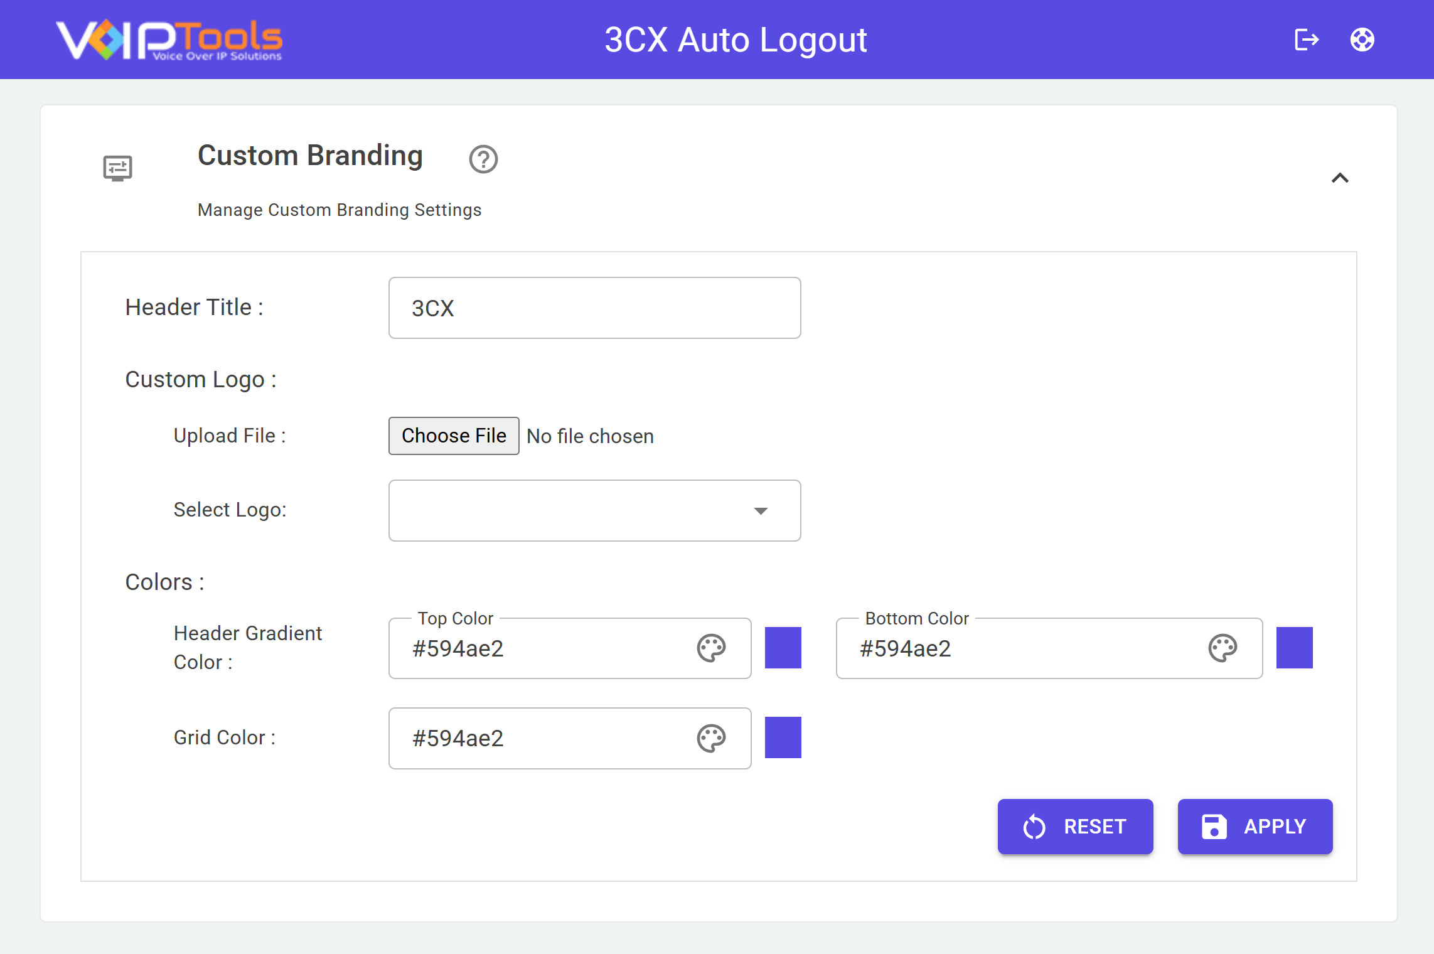Click the 'Custom Logo :' label
The image size is (1434, 954).
pyautogui.click(x=201, y=380)
